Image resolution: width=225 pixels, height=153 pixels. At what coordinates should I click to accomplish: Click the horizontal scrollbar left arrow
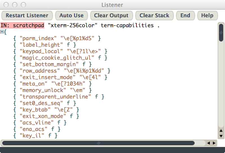click(x=208, y=143)
